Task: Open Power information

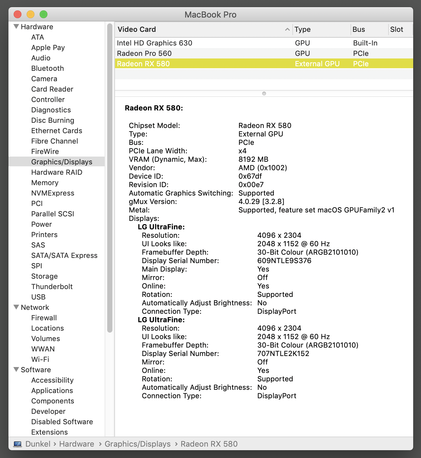Action: [x=42, y=224]
